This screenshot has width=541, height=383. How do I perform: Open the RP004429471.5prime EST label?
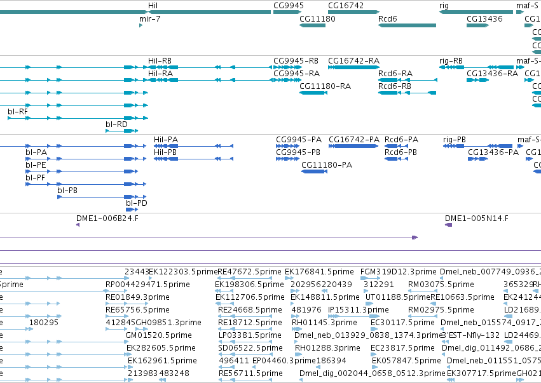click(x=147, y=285)
